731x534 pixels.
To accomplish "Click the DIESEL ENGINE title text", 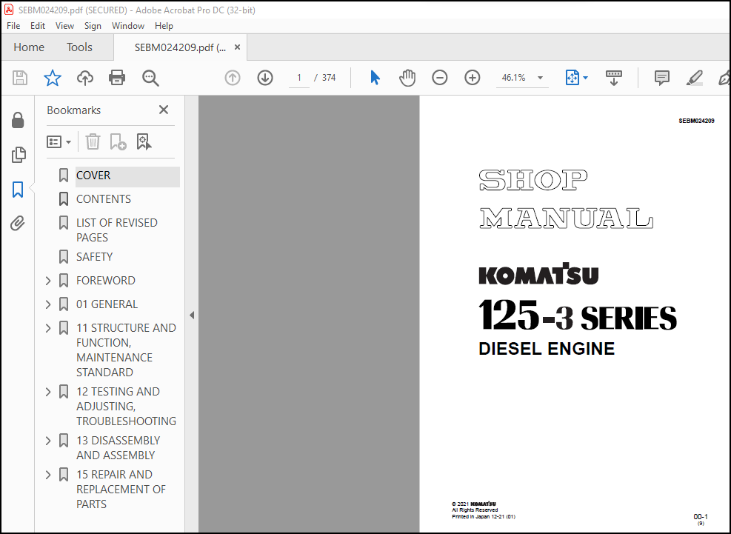I will click(547, 348).
